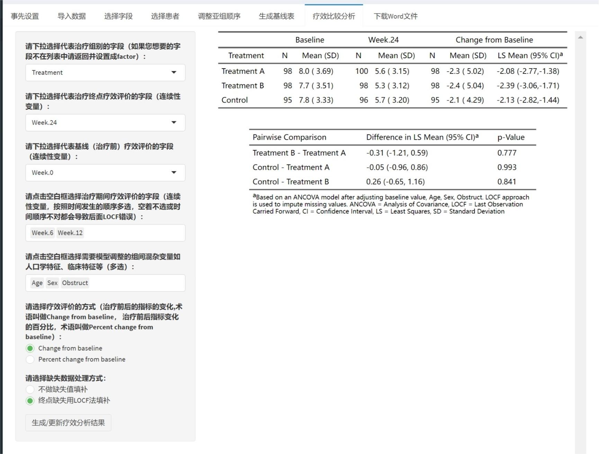
Task: Click the Change from Baseline header
Action: pyautogui.click(x=494, y=40)
